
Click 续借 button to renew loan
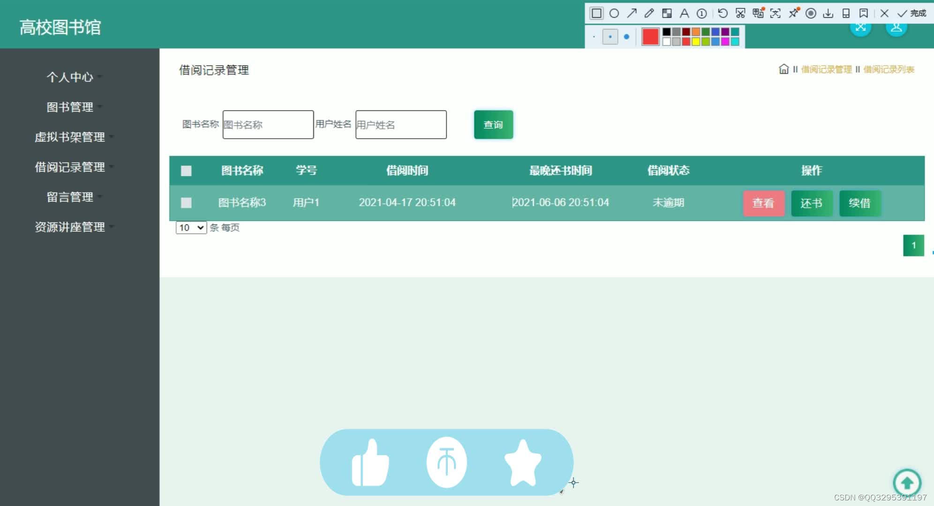click(860, 203)
